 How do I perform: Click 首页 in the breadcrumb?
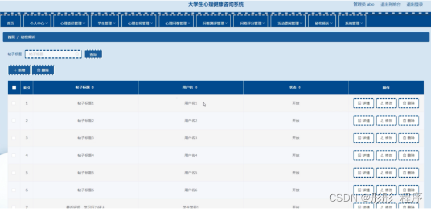click(x=11, y=37)
